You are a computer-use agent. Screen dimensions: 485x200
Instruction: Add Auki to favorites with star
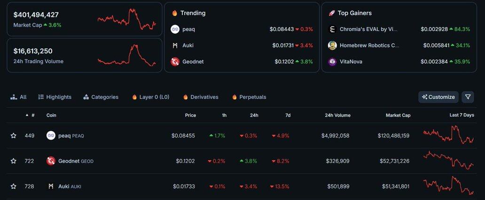point(14,186)
